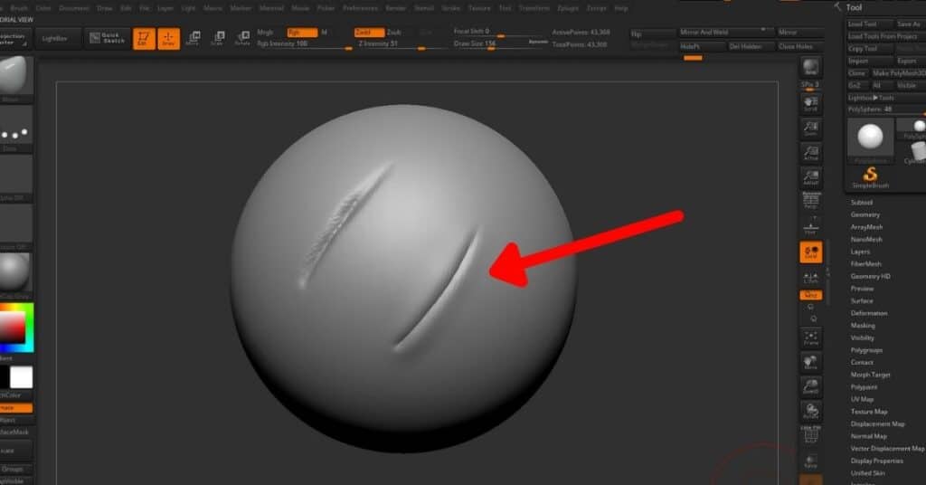Screen dimensions: 926x485
Task: Toggle Line Fill PolyF icon
Action: (x=811, y=435)
